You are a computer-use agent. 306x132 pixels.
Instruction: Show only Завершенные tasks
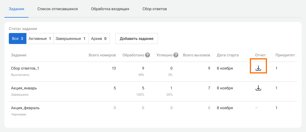click(71, 39)
